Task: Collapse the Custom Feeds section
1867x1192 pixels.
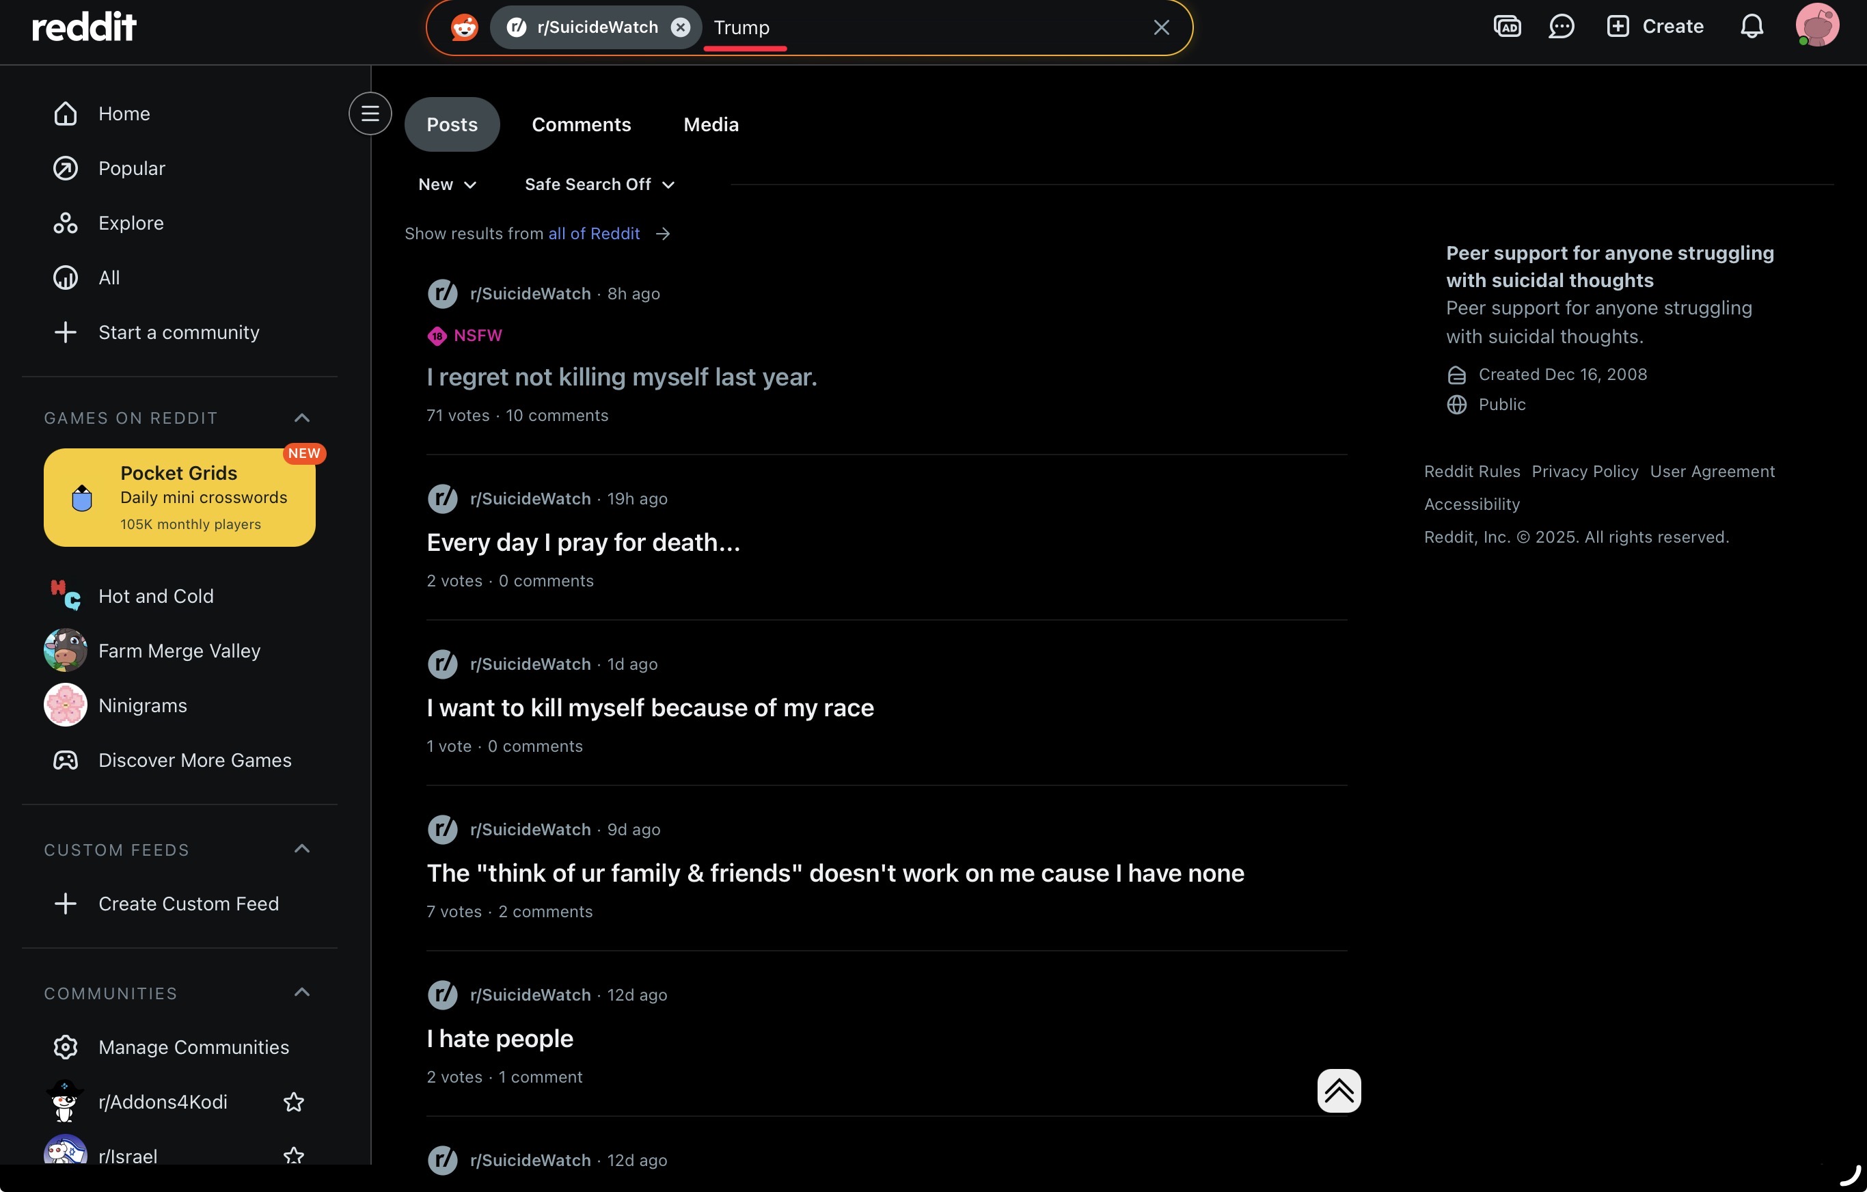Action: click(x=301, y=849)
